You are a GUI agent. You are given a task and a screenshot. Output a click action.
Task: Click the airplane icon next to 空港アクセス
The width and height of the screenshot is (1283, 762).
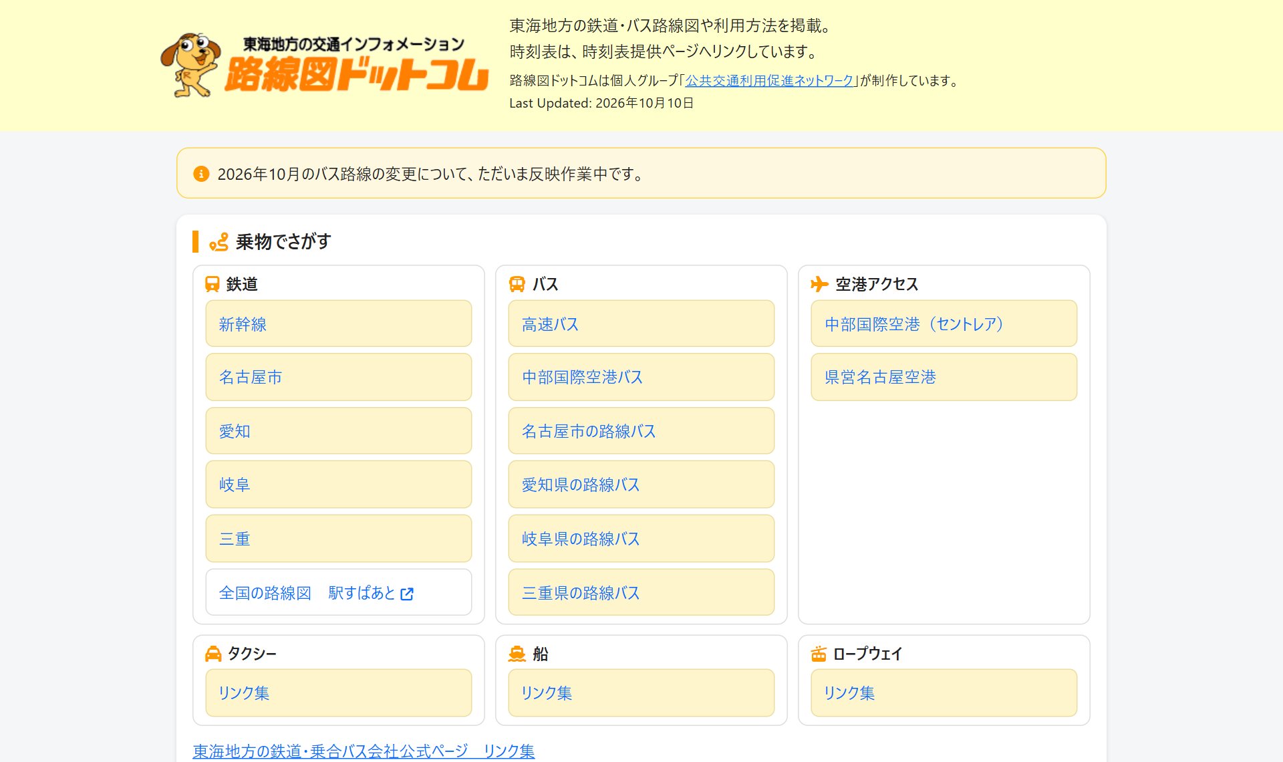click(819, 284)
